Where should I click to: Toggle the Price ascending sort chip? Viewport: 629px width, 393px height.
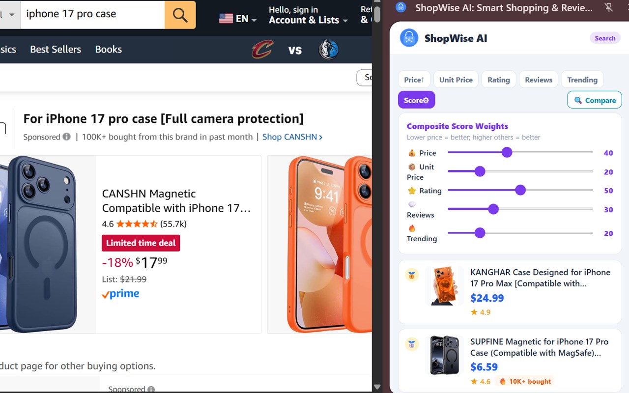click(x=414, y=80)
